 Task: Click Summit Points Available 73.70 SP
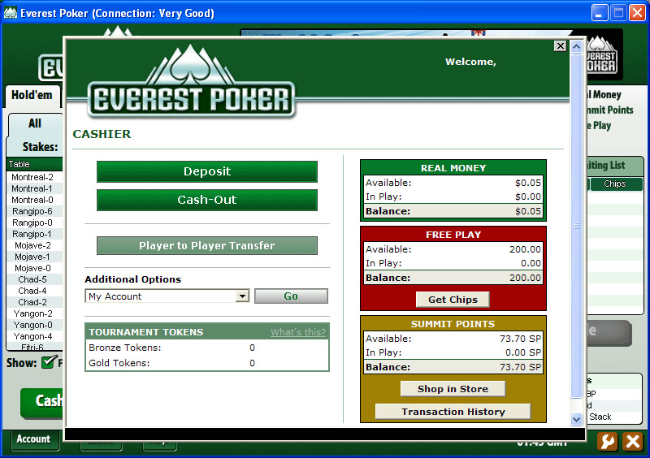(x=520, y=339)
